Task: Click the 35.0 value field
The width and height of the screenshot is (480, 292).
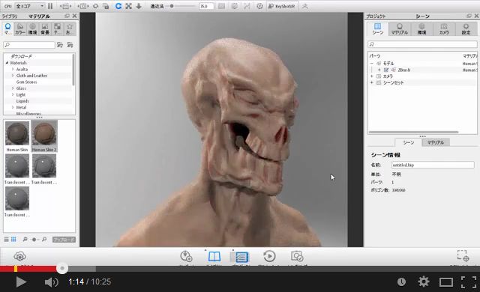Action: [x=206, y=6]
